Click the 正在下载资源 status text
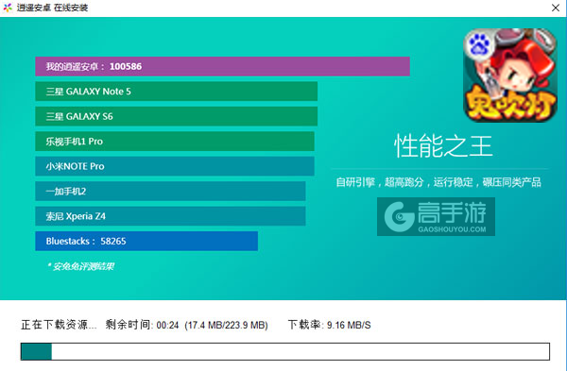The height and width of the screenshot is (371, 567). [59, 325]
